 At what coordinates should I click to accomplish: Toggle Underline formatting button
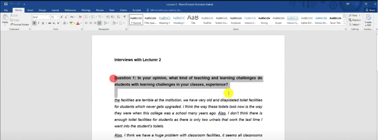43,23
